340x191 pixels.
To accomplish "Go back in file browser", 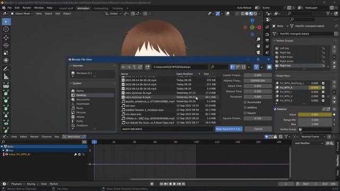I will coord(123,67).
